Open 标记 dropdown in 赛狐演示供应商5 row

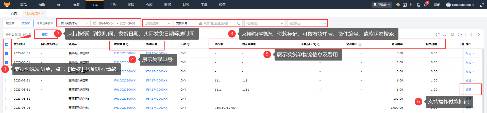[470, 90]
